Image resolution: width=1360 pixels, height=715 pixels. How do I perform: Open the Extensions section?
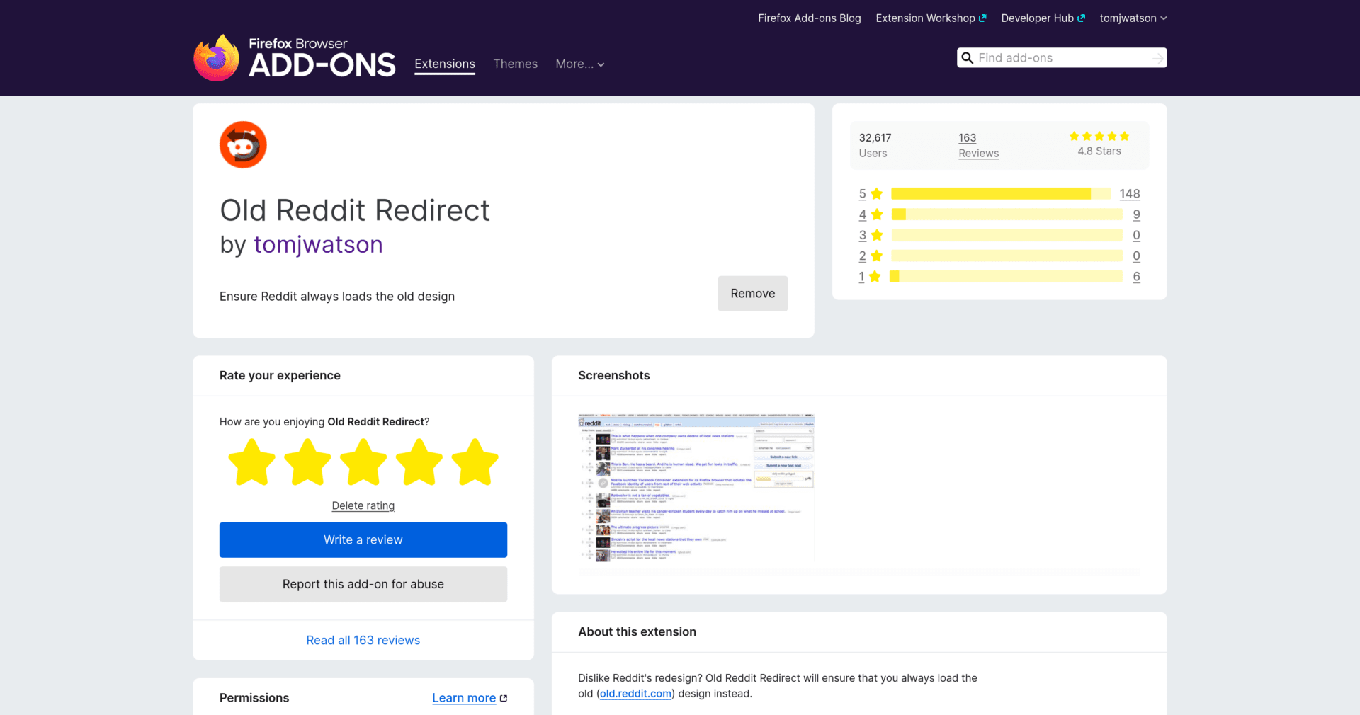tap(445, 64)
